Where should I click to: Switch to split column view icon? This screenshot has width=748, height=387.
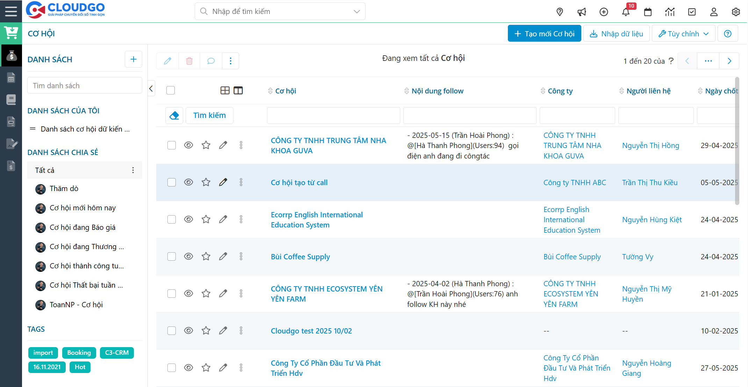(238, 91)
